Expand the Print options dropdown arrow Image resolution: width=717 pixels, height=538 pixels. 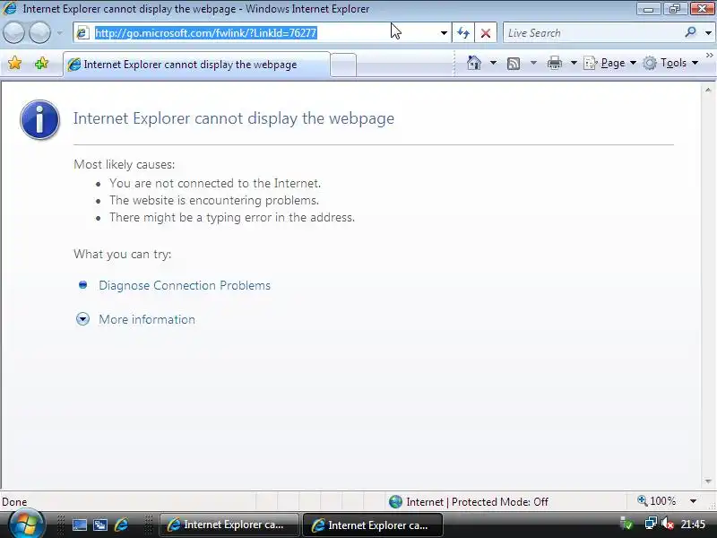point(574,63)
